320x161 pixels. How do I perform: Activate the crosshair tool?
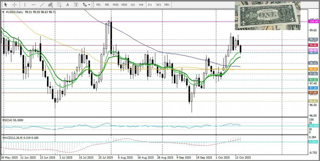tap(15, 5)
